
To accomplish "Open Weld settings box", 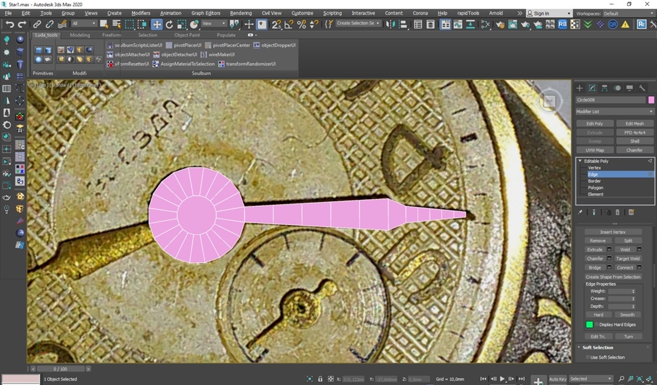I will click(639, 250).
